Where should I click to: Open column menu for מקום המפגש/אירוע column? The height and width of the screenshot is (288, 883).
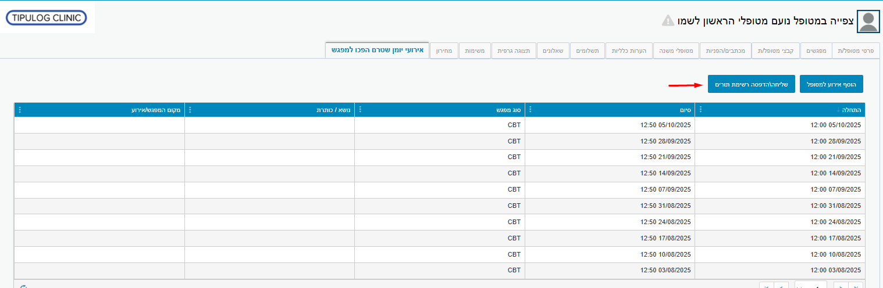pos(20,109)
